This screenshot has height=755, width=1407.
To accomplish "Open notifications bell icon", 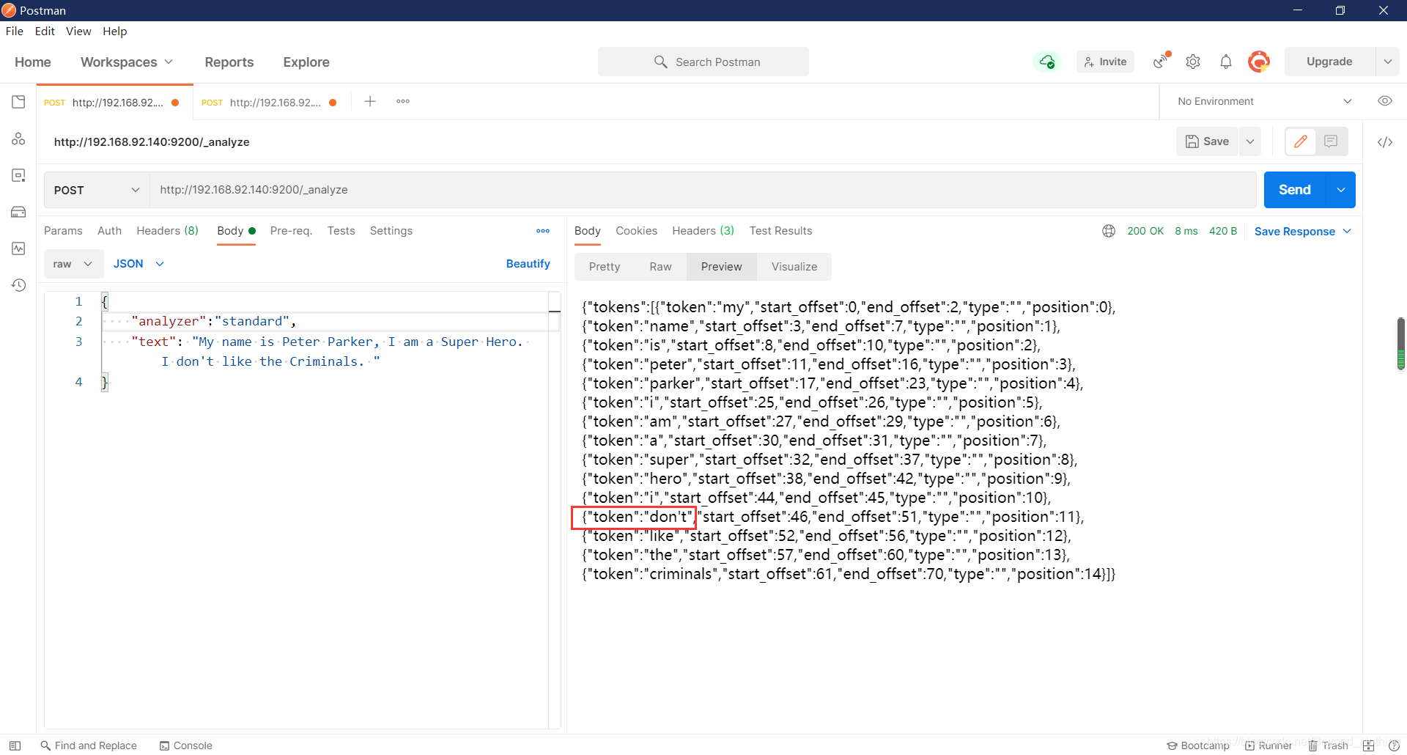I will [1226, 62].
